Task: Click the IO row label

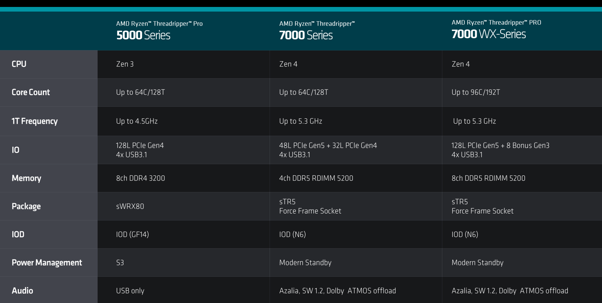Action: point(15,150)
